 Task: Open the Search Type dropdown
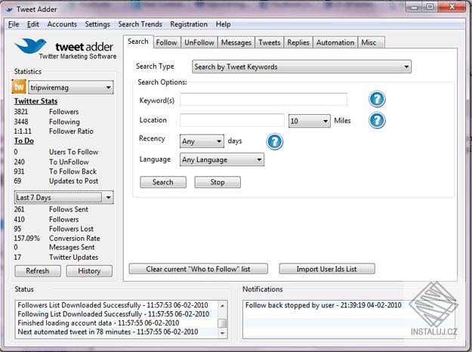(301, 66)
